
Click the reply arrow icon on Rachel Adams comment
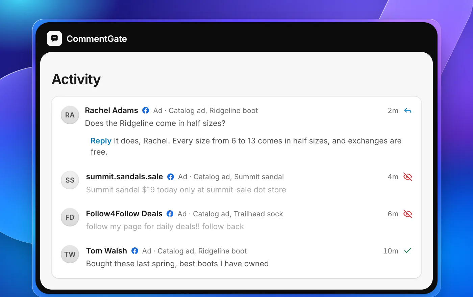(408, 111)
